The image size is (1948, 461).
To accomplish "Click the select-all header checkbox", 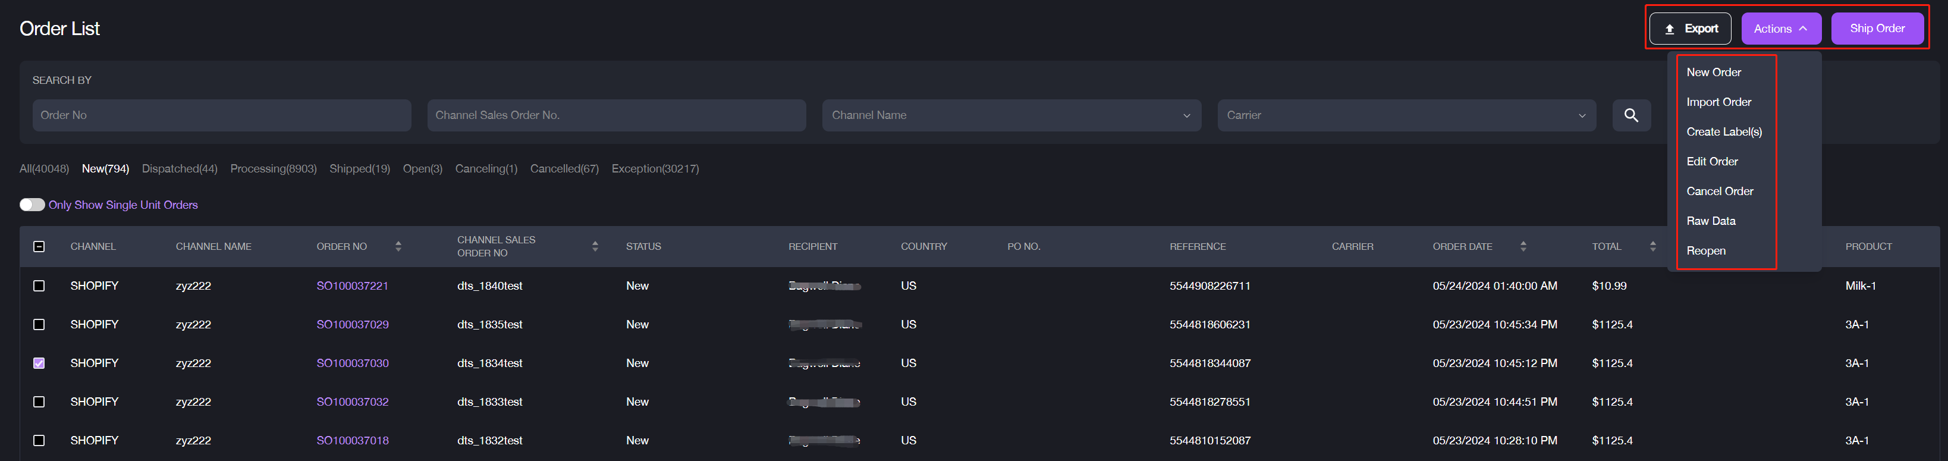I will tap(39, 247).
